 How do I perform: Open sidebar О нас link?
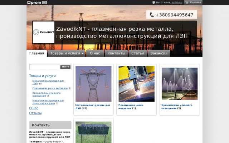[34, 108]
